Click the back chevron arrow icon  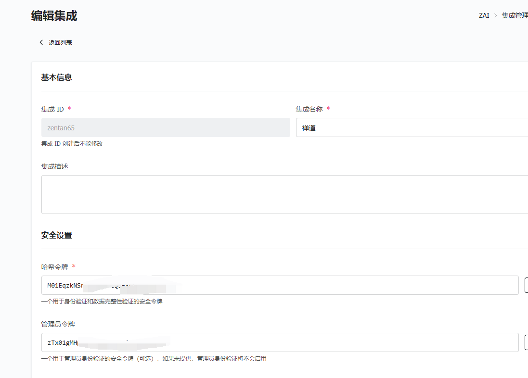coord(41,42)
